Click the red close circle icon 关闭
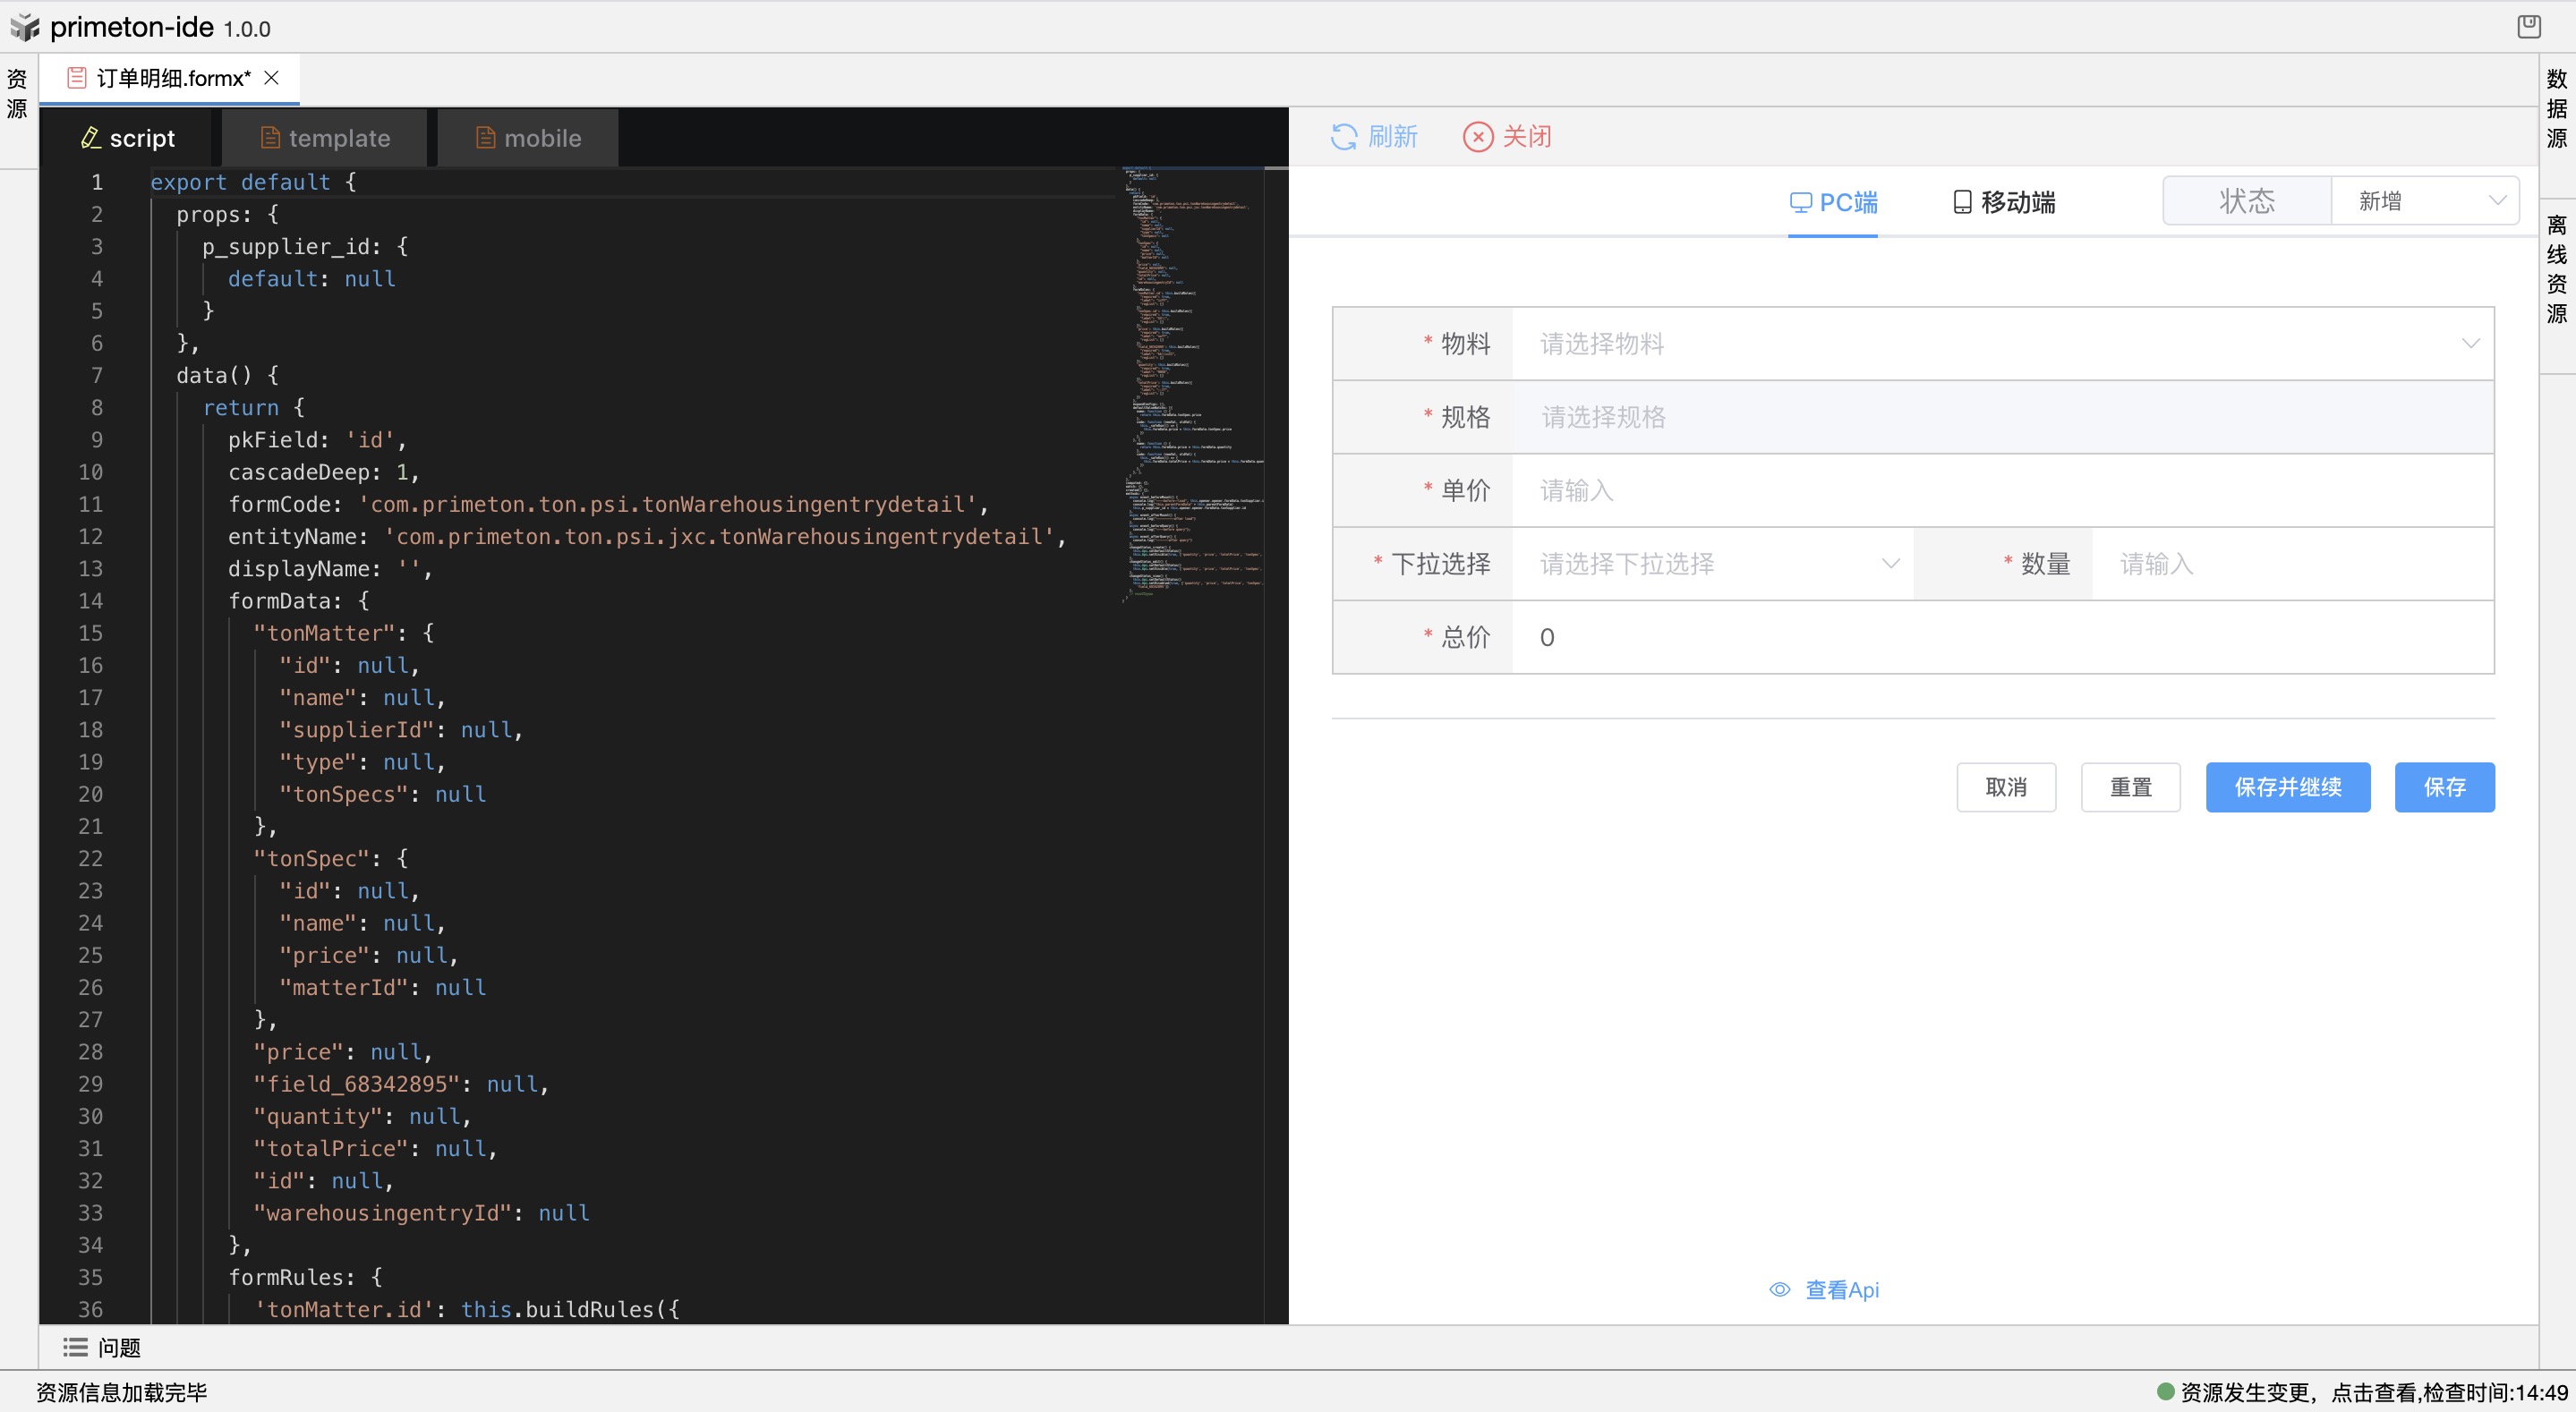The image size is (2576, 1412). (x=1477, y=137)
